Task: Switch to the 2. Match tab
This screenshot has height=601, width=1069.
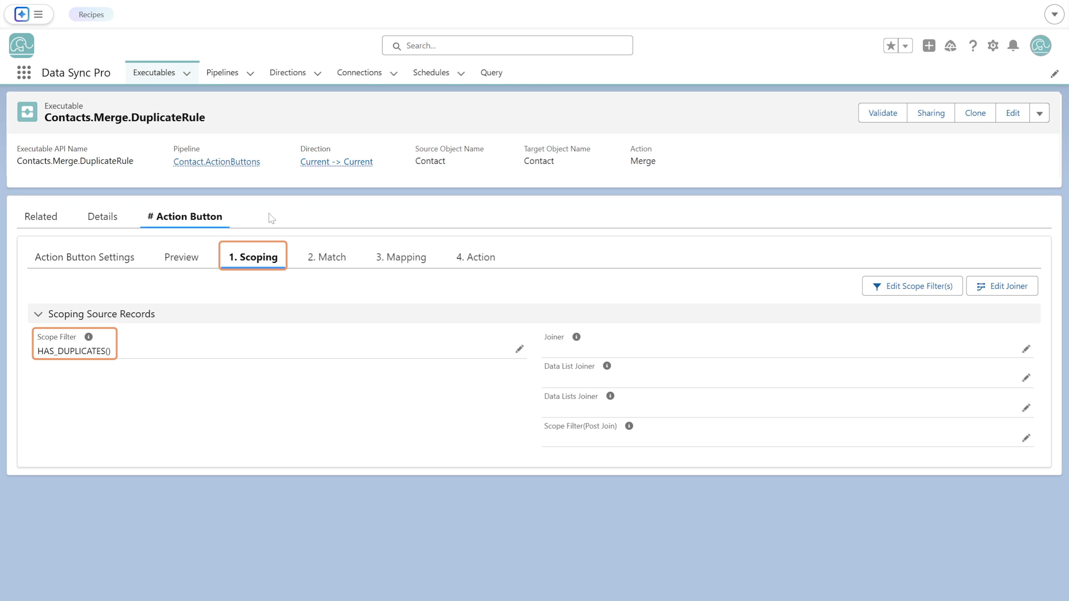Action: click(x=327, y=257)
